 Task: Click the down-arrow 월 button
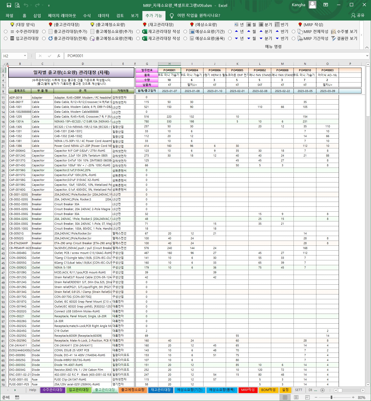251,38
